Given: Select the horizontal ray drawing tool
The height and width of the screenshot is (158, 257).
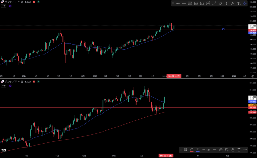Looking at the screenshot, I should pyautogui.click(x=184, y=4).
